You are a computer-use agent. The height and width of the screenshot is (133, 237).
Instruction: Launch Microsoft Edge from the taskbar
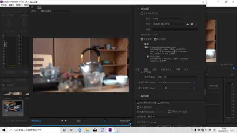(x=79, y=130)
